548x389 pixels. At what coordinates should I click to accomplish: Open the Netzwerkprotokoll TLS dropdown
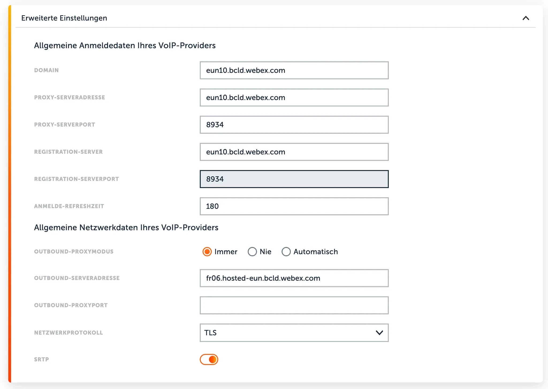click(x=289, y=333)
